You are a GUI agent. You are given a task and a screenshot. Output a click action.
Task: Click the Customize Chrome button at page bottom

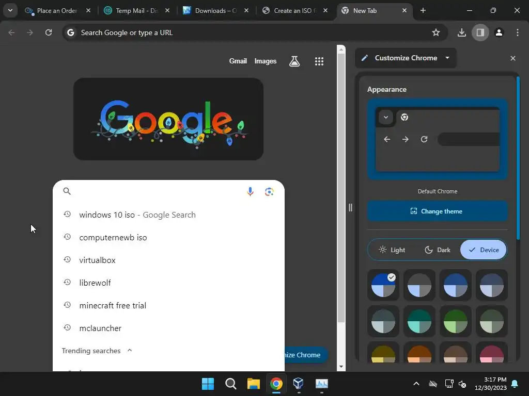click(305, 355)
